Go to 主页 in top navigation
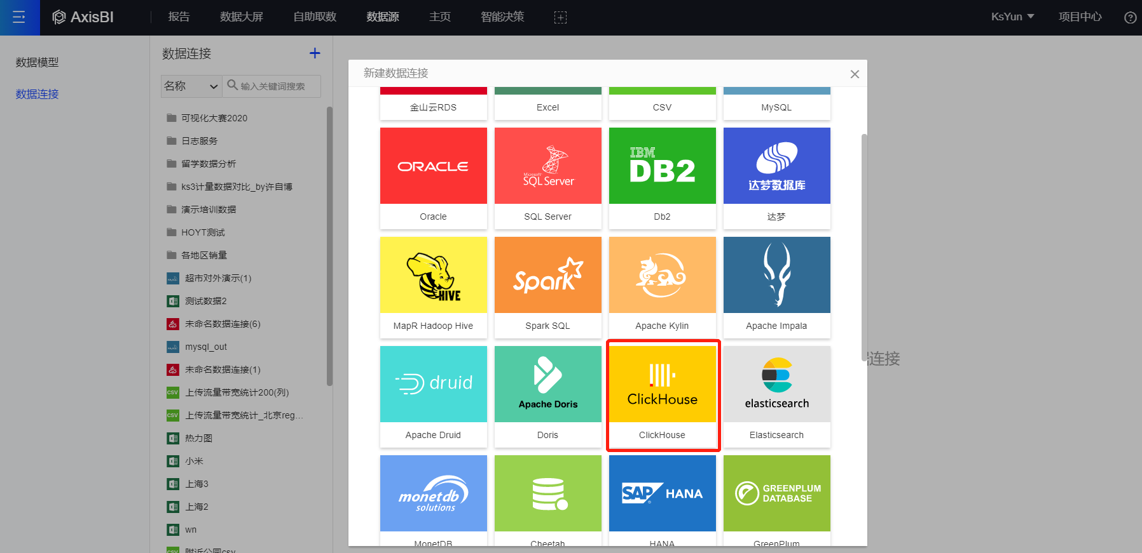The height and width of the screenshot is (553, 1142). point(440,17)
